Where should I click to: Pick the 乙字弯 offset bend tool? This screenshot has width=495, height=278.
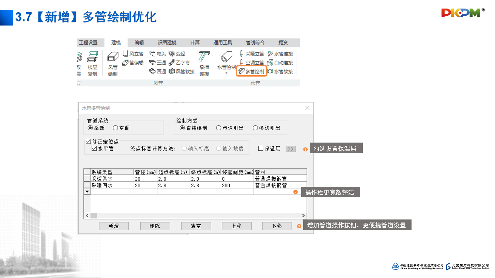tap(179, 63)
